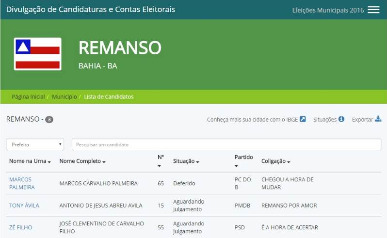Click the Pesquisar um candidato search field
Screen dimensions: 387x238
tap(226, 144)
